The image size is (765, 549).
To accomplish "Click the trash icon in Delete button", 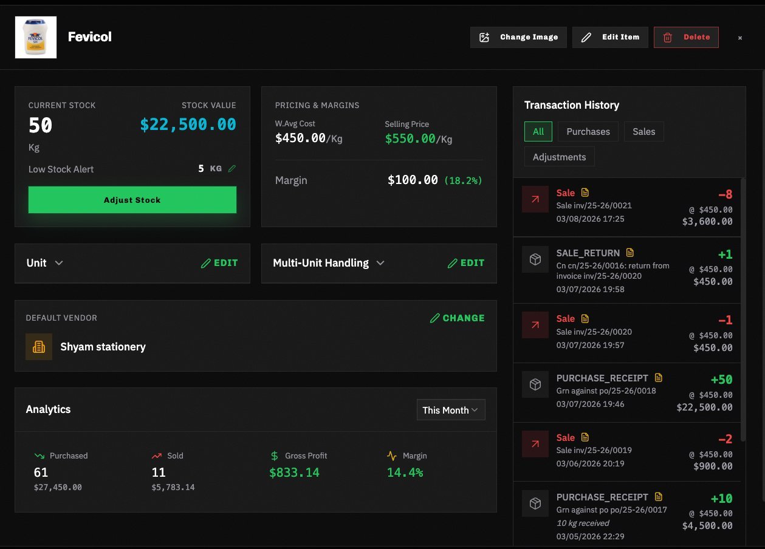I will click(667, 38).
